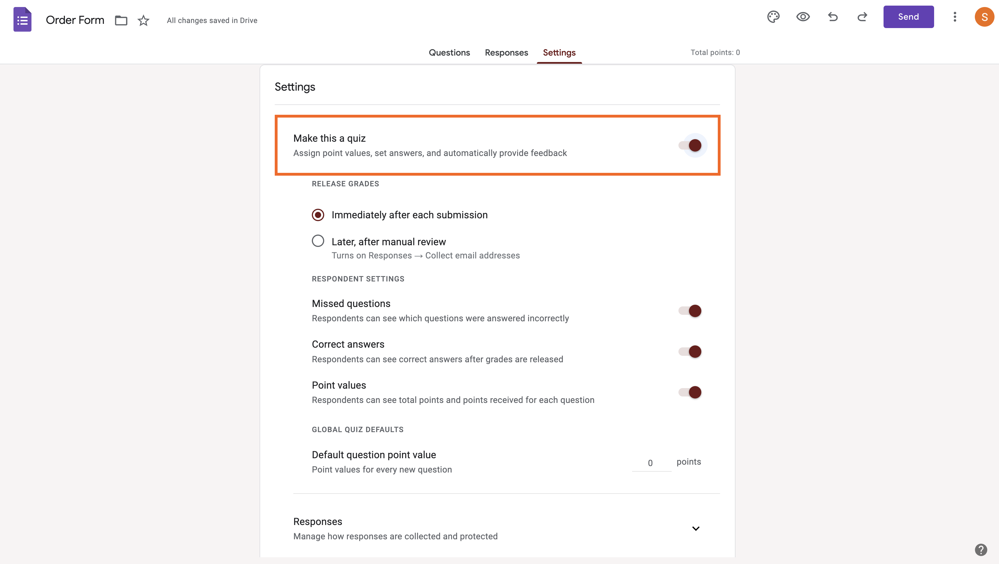Click the preview eye icon

click(803, 17)
